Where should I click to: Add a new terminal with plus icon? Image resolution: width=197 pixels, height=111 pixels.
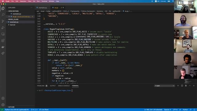pyautogui.click(x=178, y=86)
